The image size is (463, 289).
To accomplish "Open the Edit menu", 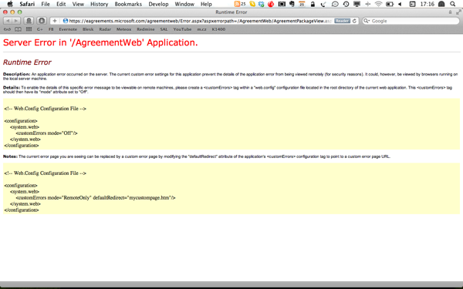I will tap(61, 4).
